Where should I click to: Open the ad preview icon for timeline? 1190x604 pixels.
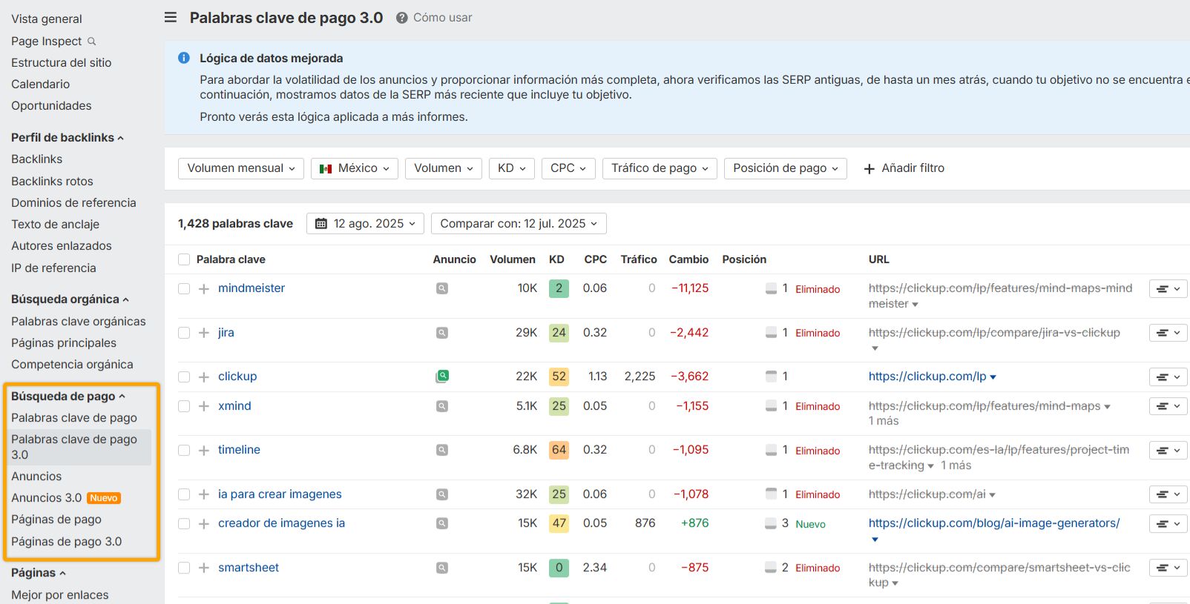pyautogui.click(x=442, y=450)
